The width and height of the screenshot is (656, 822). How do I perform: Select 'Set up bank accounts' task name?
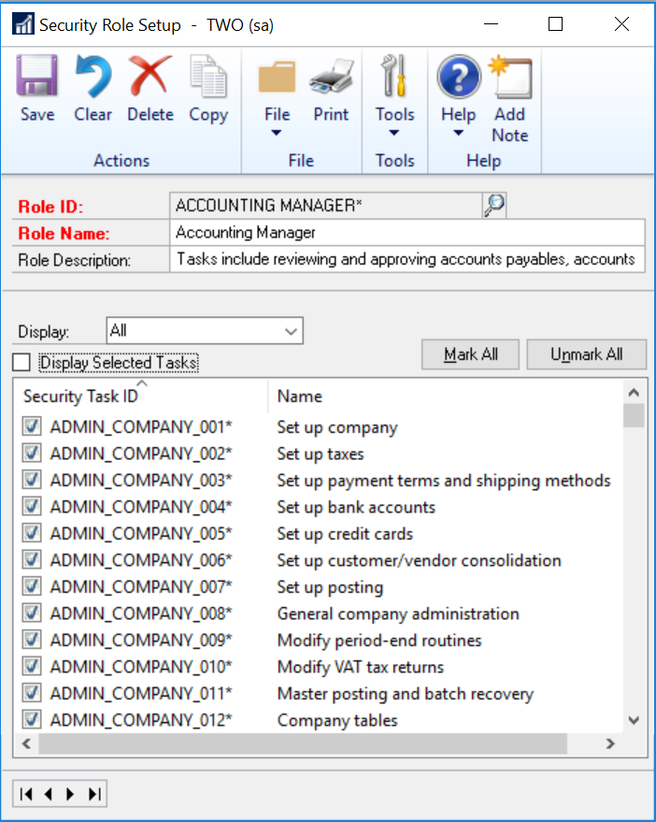[356, 507]
